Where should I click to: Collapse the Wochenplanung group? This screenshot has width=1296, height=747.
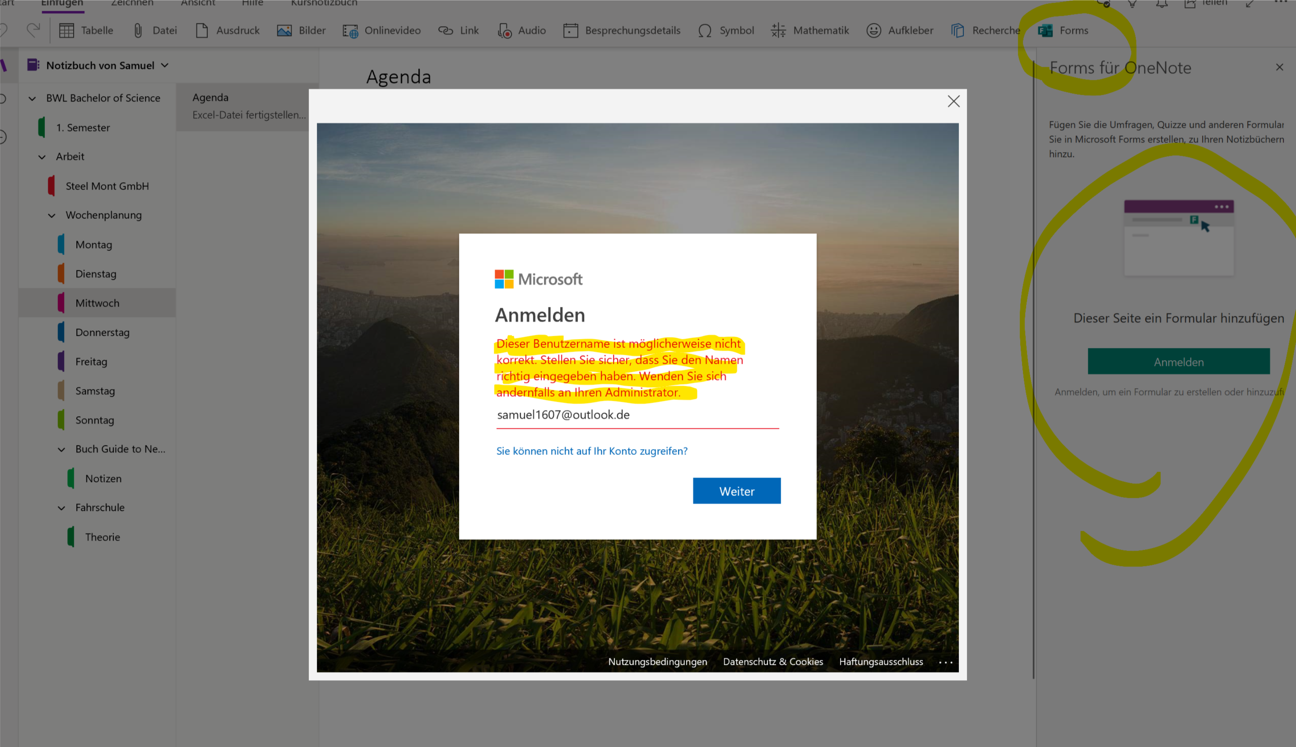(52, 215)
